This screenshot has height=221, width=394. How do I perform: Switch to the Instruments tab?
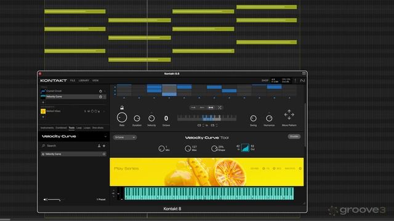(47, 128)
